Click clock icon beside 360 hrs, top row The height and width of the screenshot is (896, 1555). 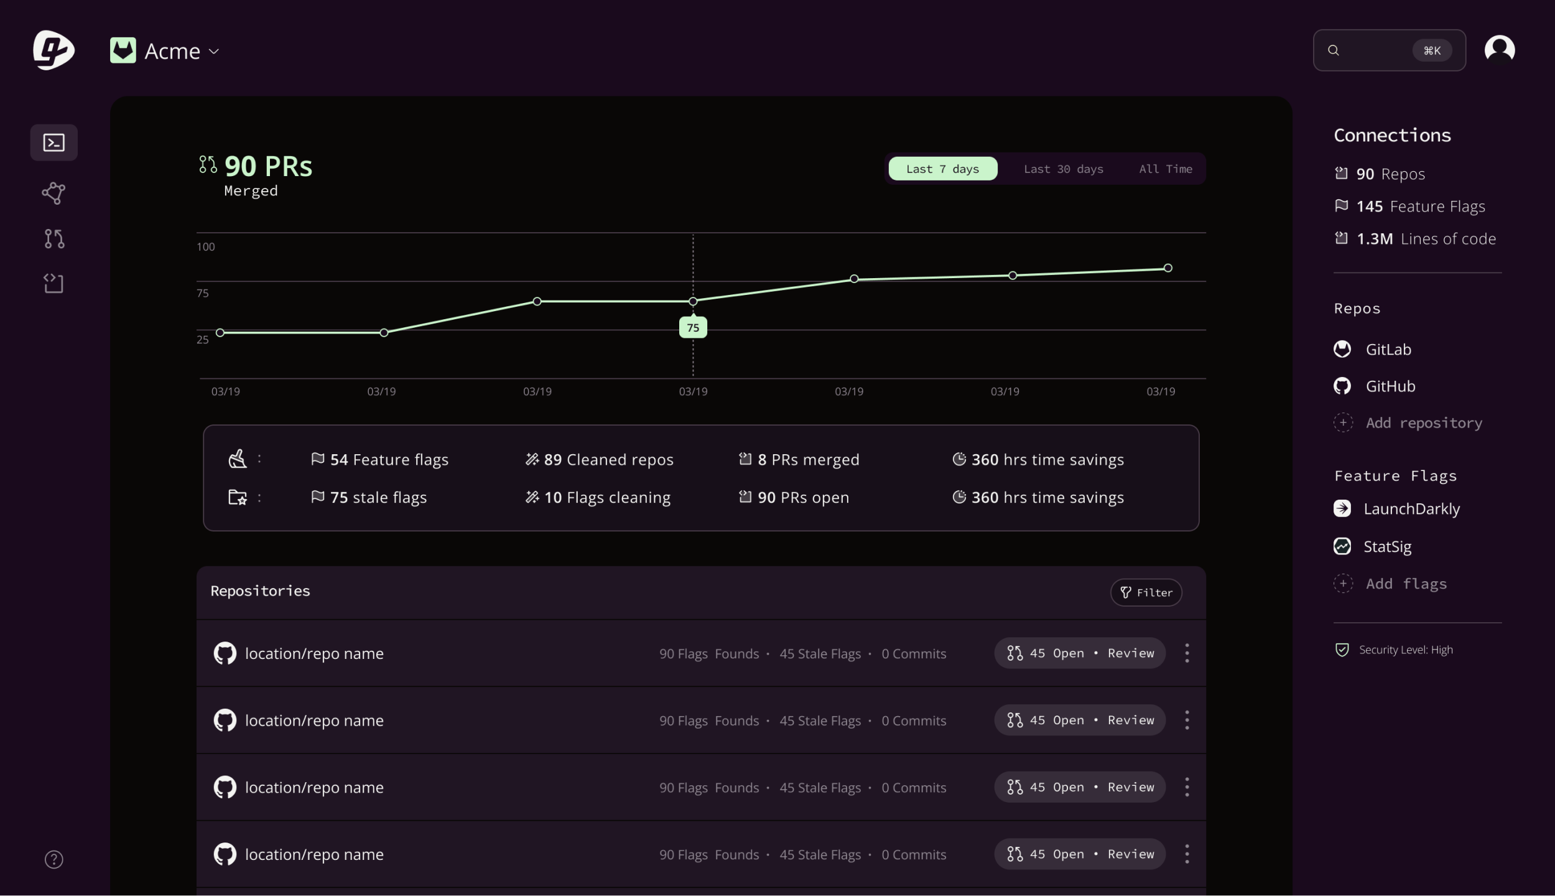pyautogui.click(x=959, y=459)
